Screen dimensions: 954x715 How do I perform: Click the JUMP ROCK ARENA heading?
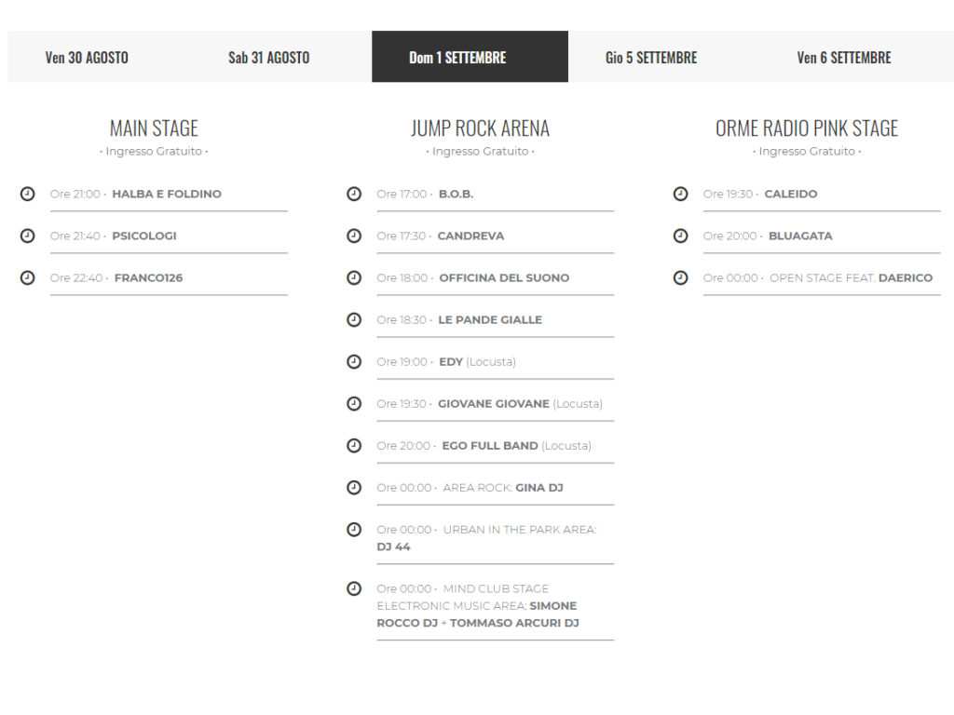point(480,128)
